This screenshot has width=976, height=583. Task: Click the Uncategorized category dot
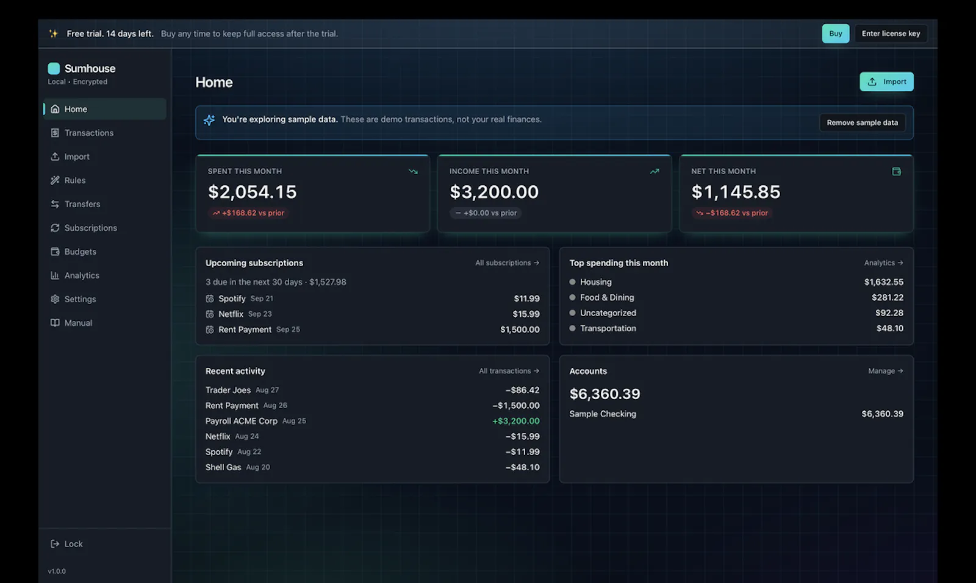[572, 313]
